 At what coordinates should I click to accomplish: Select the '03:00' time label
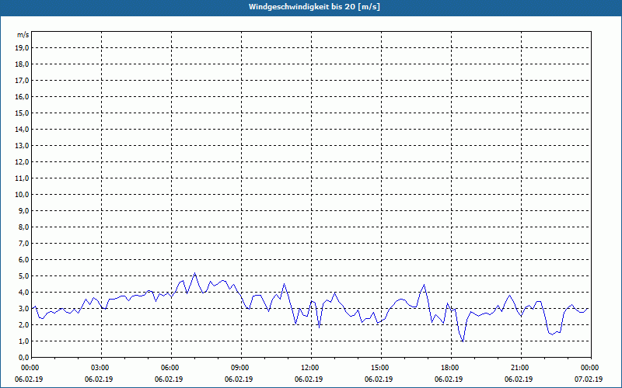pos(102,368)
